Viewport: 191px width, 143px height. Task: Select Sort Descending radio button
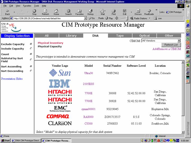click(31, 71)
